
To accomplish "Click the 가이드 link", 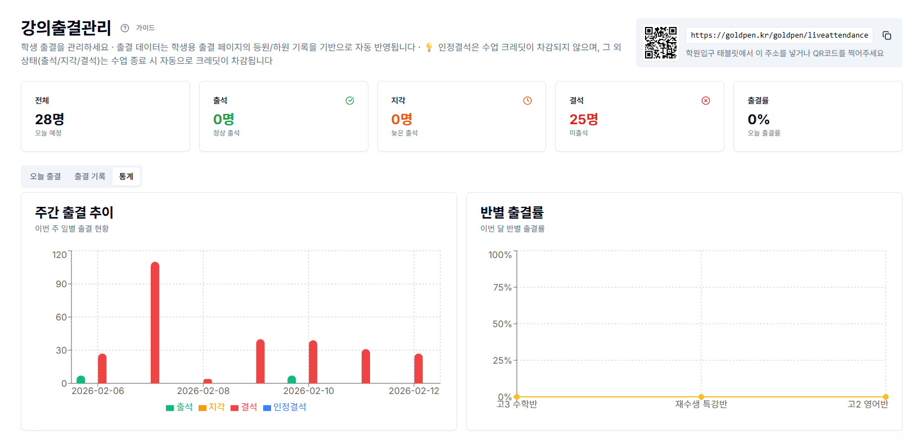I will (145, 28).
